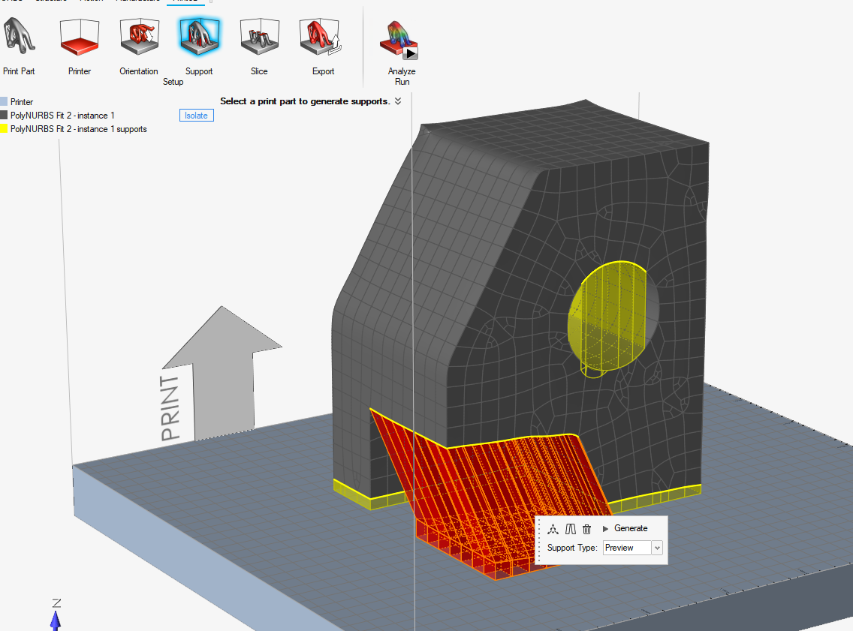The image size is (853, 631).
Task: Select 'PolyNURBS Fit 2 - instance 1 supports' entry
Action: click(79, 129)
